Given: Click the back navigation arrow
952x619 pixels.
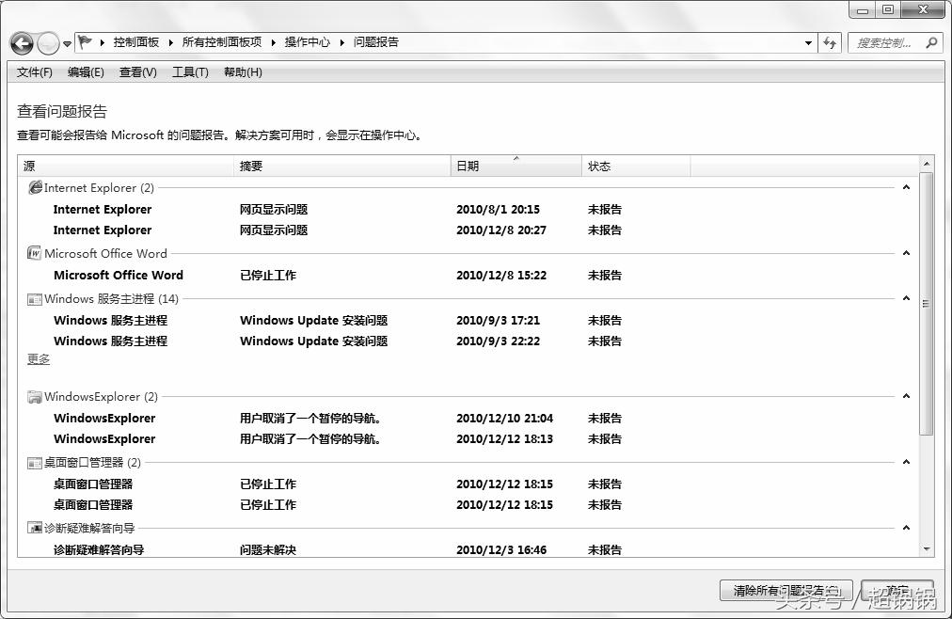Looking at the screenshot, I should click(x=21, y=42).
